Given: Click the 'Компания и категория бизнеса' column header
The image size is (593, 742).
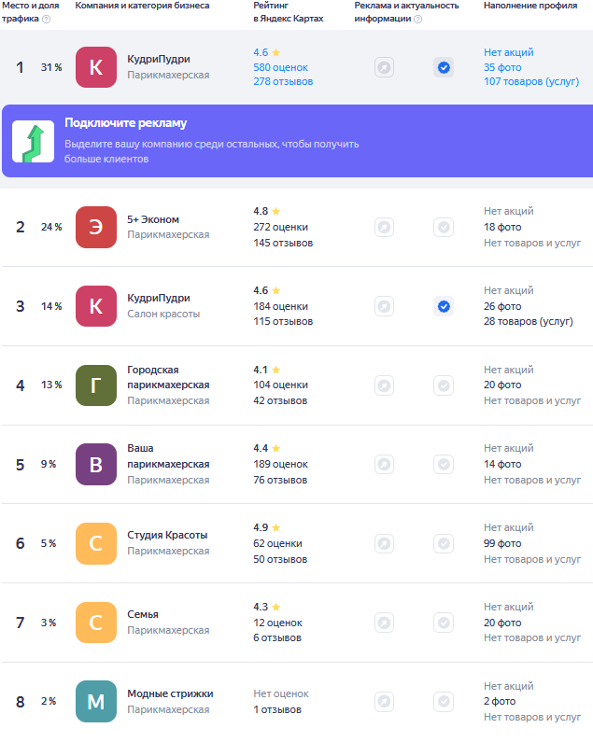Looking at the screenshot, I should [x=142, y=6].
